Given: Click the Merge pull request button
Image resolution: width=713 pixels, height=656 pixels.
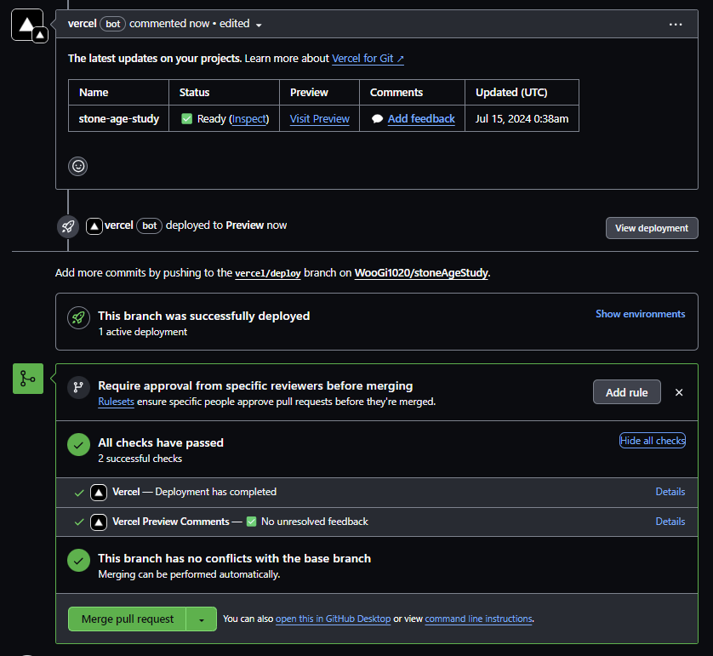Looking at the screenshot, I should (x=128, y=619).
